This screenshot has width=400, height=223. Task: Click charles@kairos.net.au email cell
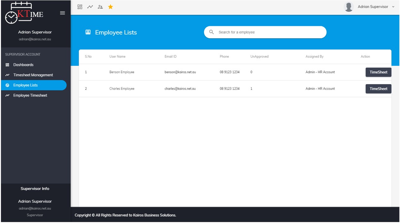[180, 89]
